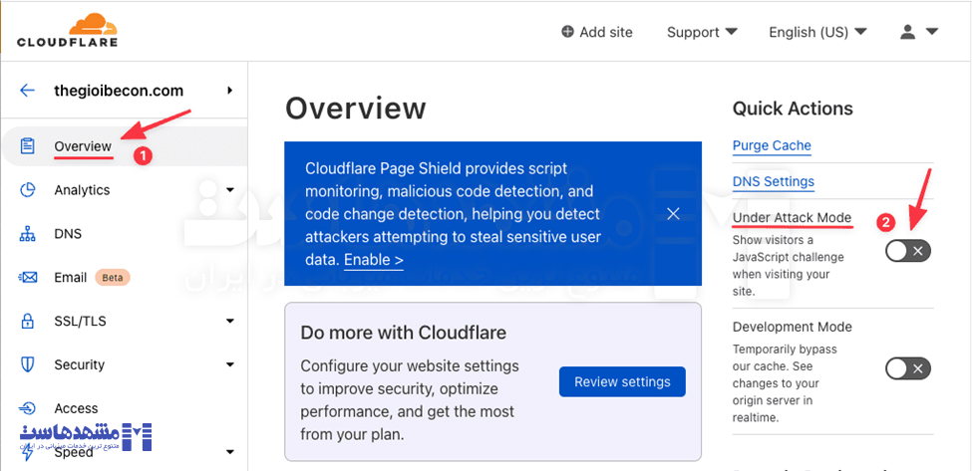Open the Access sidebar item
Viewport: 972px width, 471px height.
tap(76, 408)
